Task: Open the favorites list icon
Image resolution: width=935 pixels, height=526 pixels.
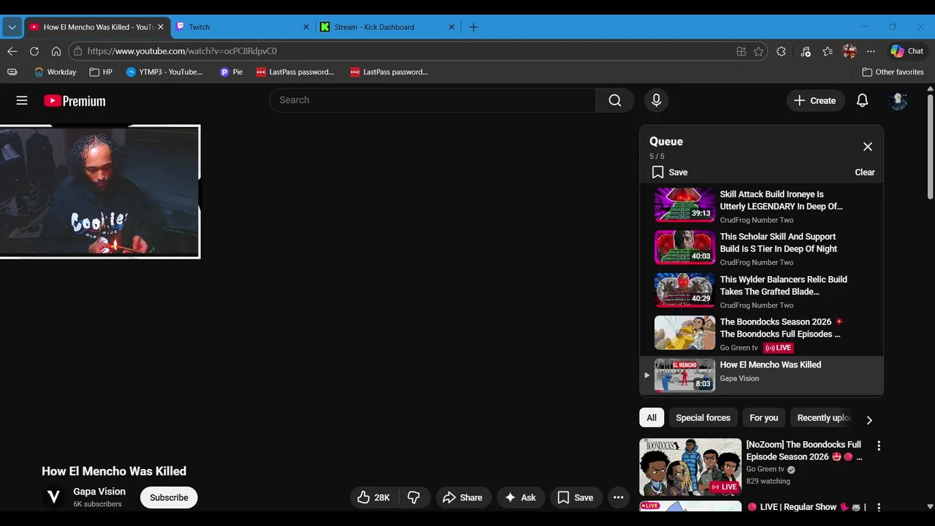Action: pos(828,51)
